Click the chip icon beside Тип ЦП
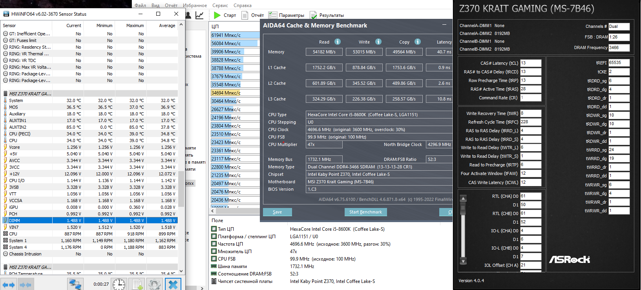 (214, 229)
